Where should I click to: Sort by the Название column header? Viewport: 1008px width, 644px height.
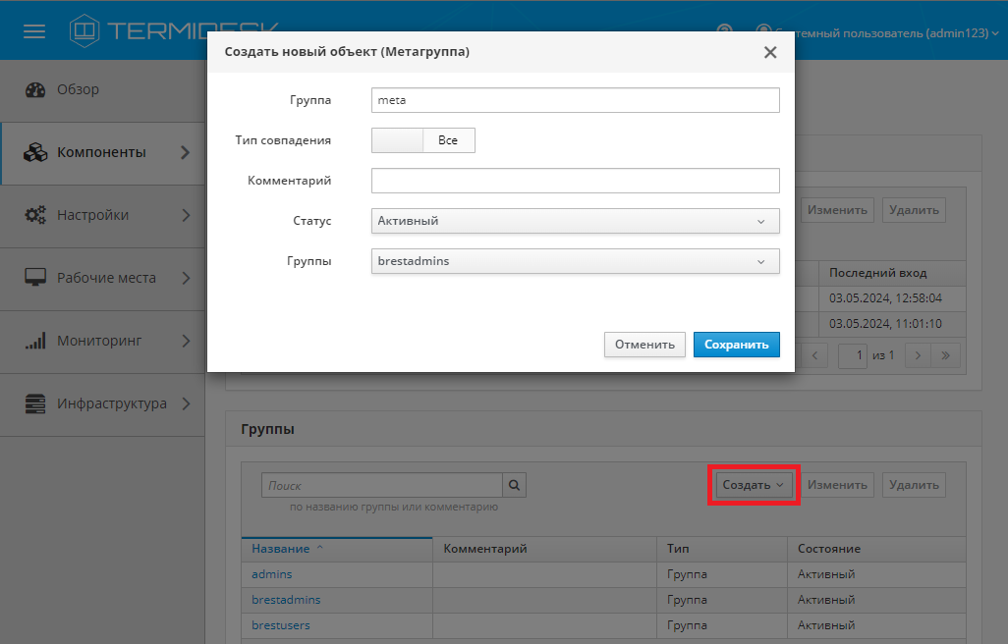point(337,549)
